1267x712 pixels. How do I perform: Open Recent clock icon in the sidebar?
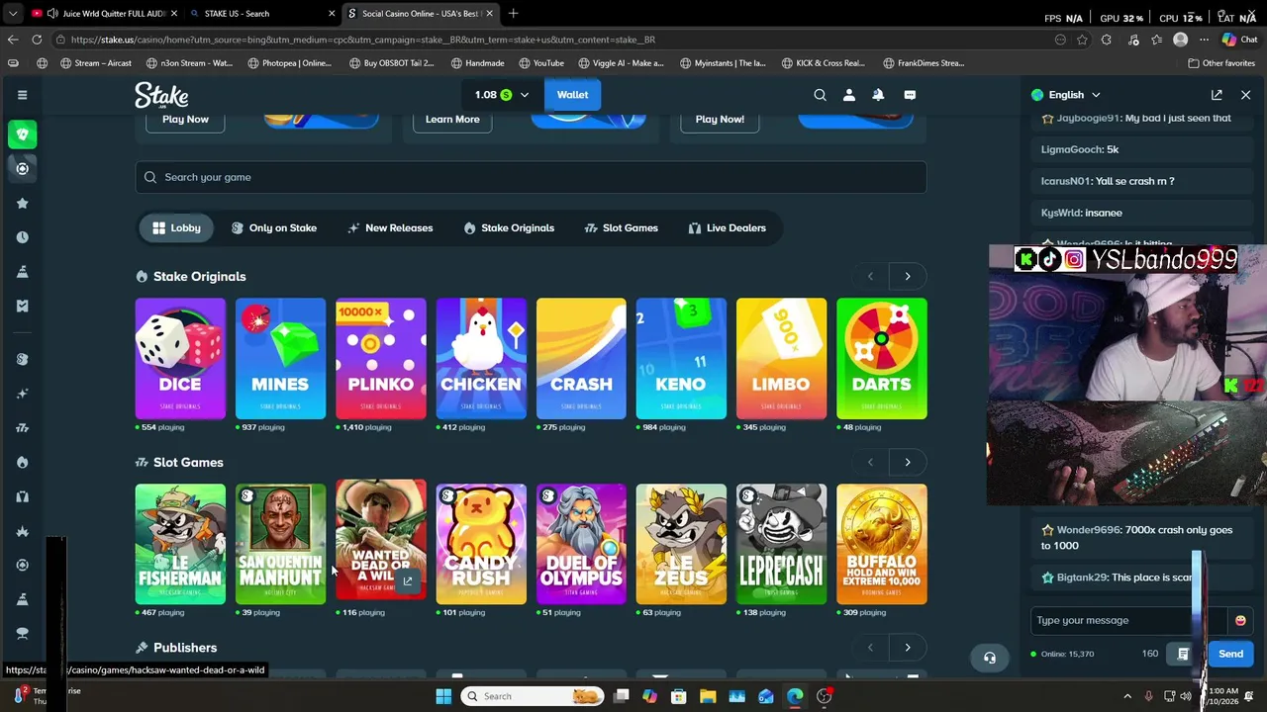[22, 237]
